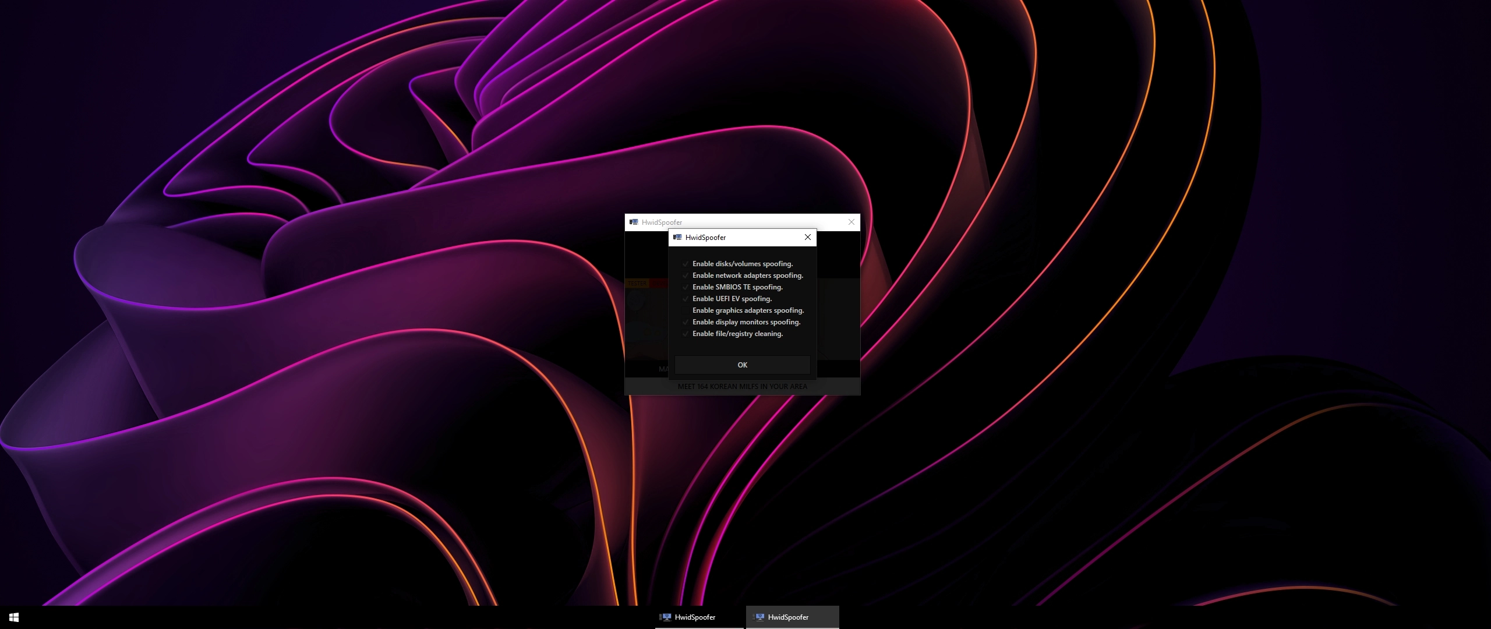1491x629 pixels.
Task: Close the main HwidSpoofer window
Action: pyautogui.click(x=852, y=222)
